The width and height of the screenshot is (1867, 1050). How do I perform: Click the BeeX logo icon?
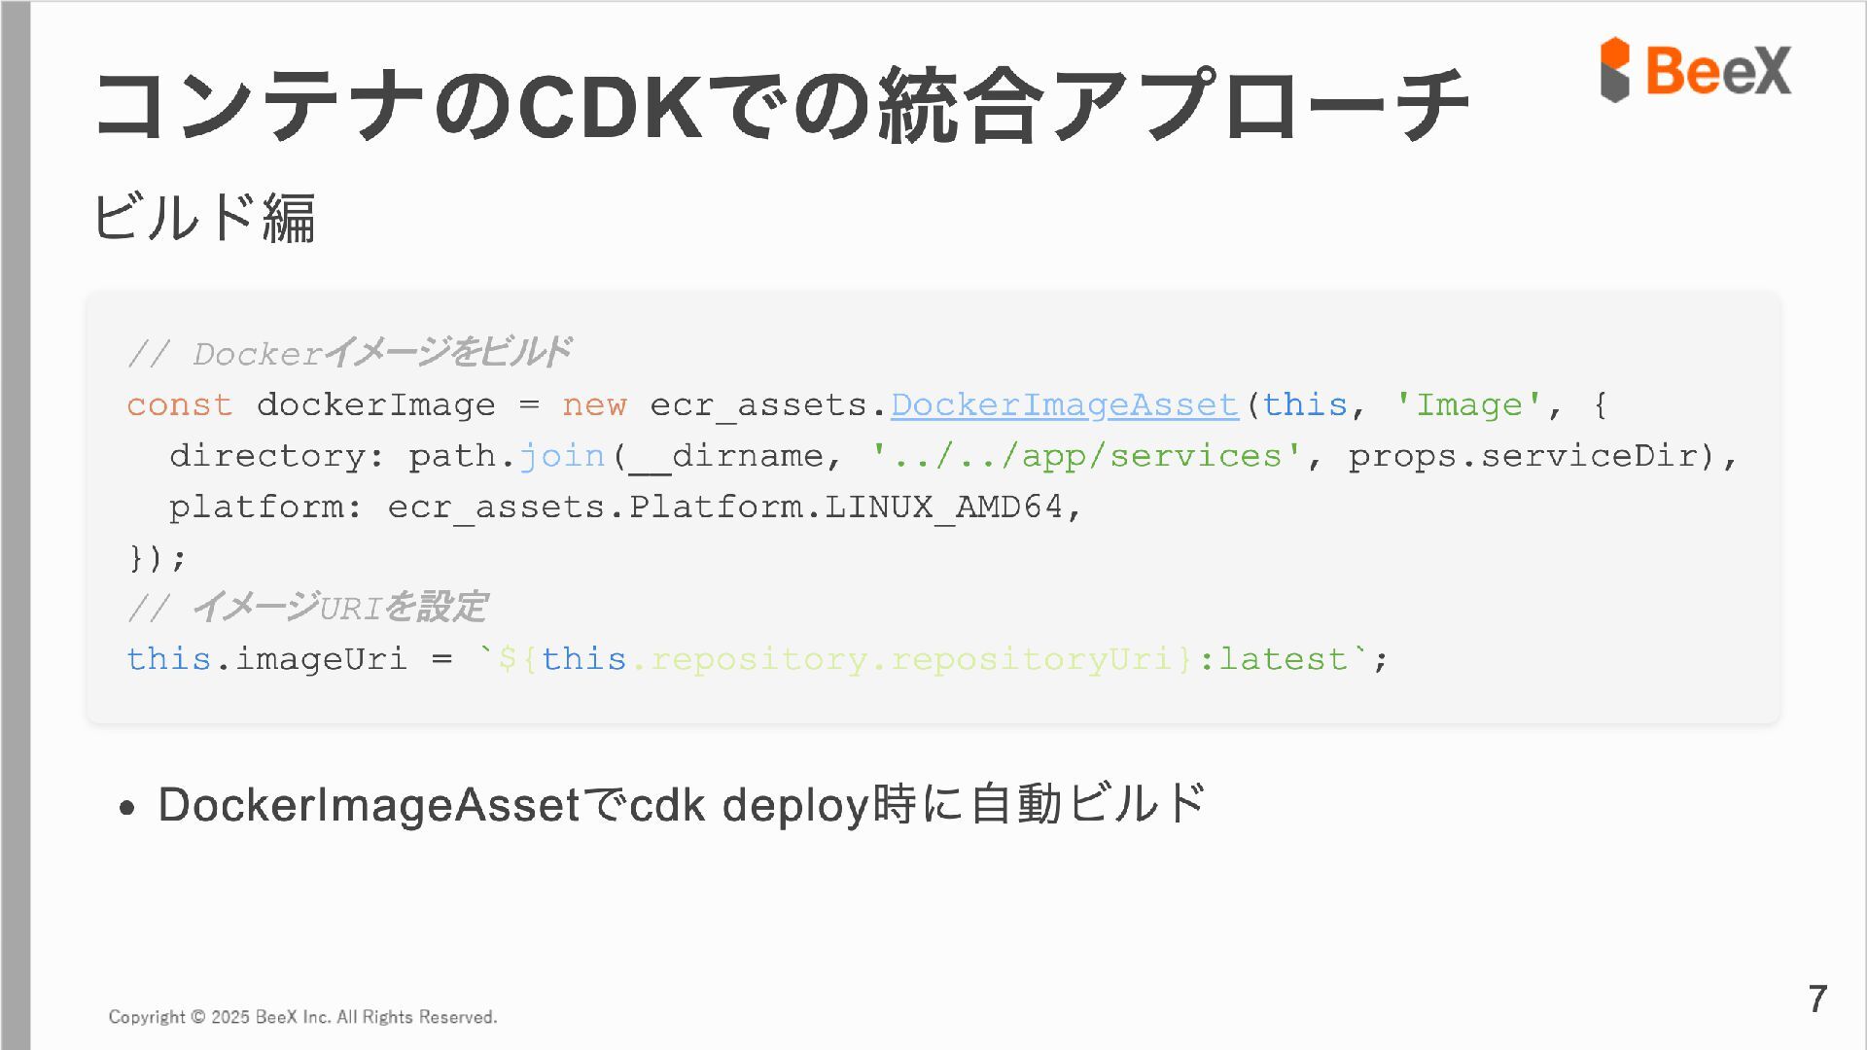(x=1614, y=70)
